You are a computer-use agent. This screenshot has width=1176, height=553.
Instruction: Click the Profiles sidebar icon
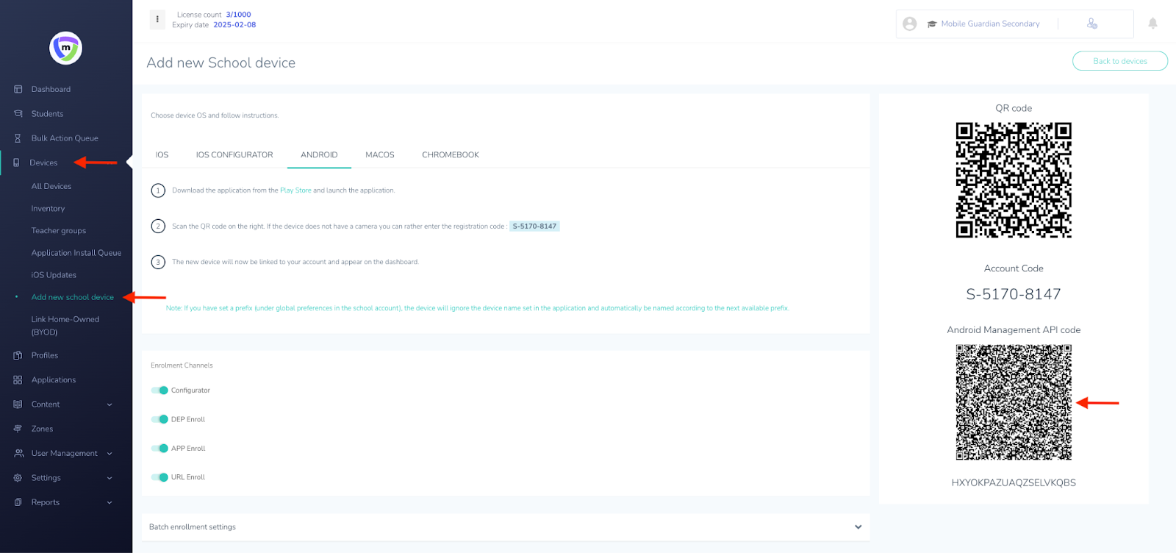18,355
